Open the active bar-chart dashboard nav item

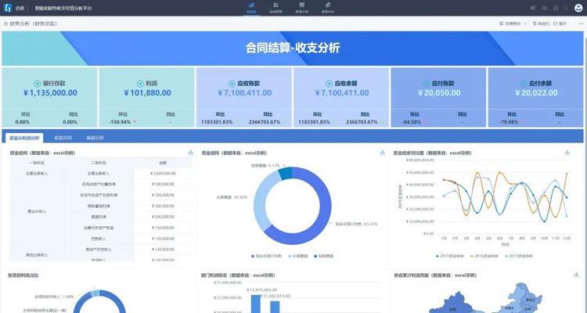(251, 8)
